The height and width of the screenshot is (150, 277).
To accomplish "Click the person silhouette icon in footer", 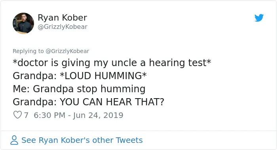I will point(14,140).
